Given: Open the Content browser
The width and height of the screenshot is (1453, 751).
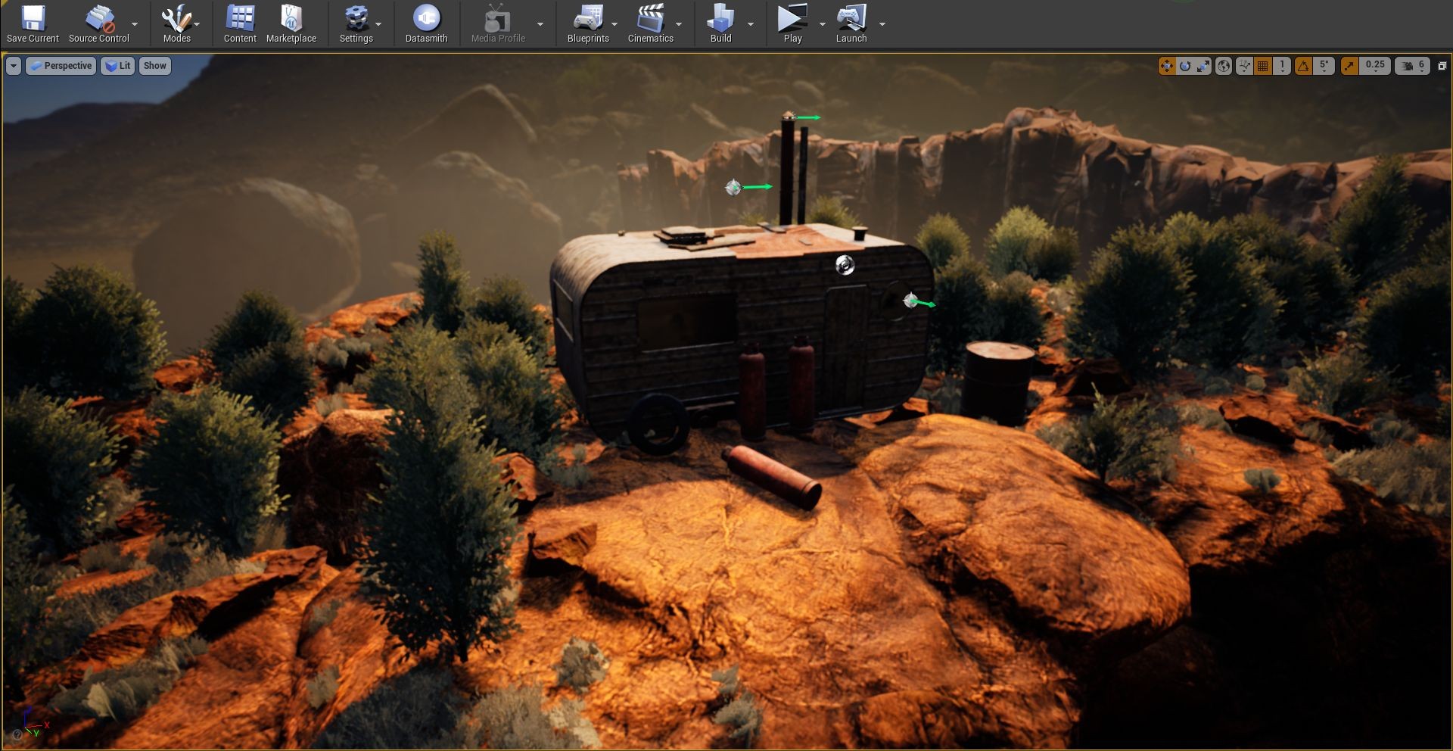Looking at the screenshot, I should click(240, 23).
